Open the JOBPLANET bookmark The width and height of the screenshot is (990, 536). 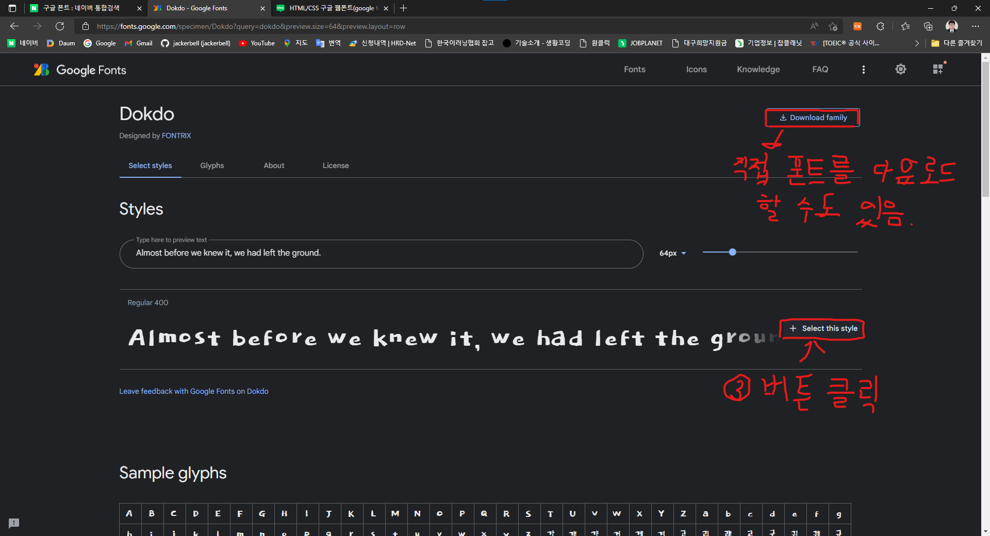[x=640, y=43]
